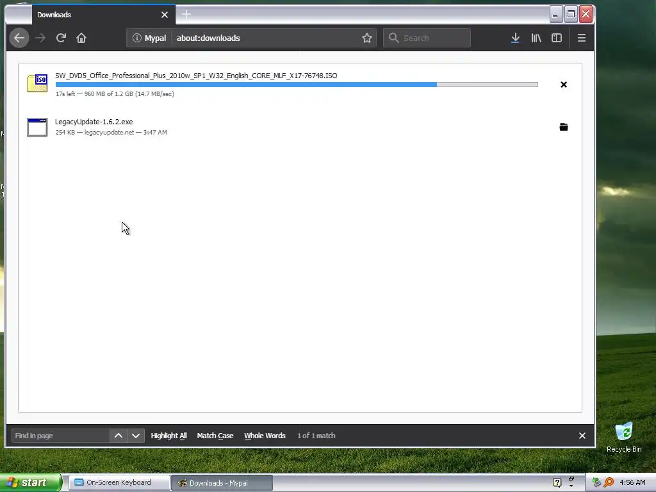Focus the Search box in toolbar

pyautogui.click(x=427, y=38)
